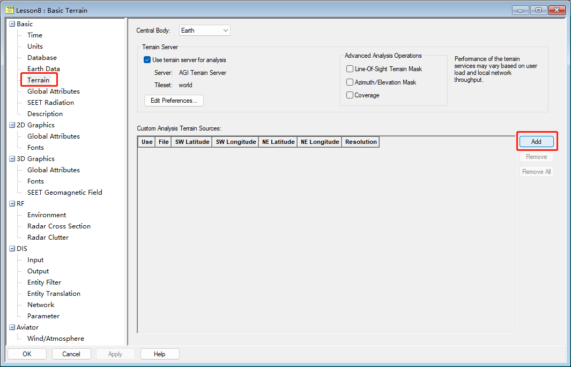The image size is (571, 367).
Task: Check the Azimuth/Elevation Mask option
Action: [350, 82]
